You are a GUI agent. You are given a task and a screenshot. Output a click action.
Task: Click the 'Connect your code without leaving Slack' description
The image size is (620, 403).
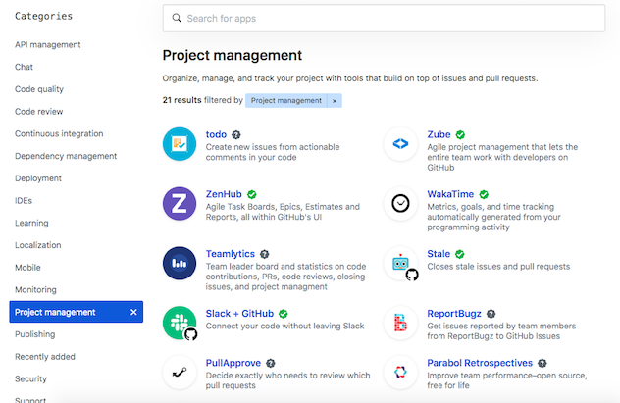[284, 327]
